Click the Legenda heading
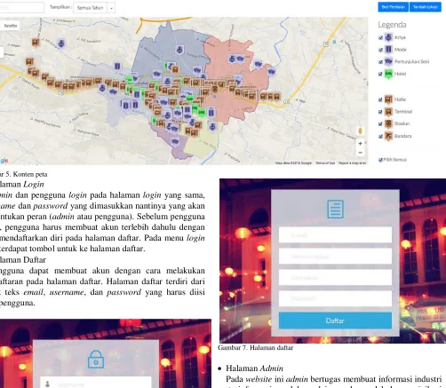 point(392,25)
